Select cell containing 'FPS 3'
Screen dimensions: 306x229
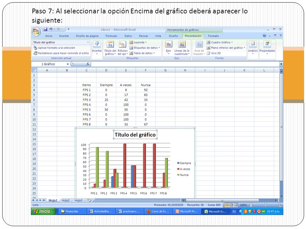coord(86,100)
